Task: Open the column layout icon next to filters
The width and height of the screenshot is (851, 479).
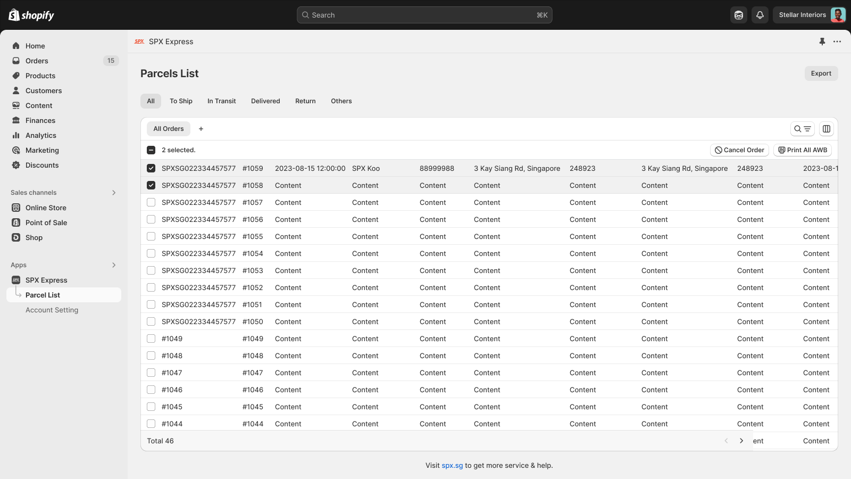Action: (x=826, y=128)
